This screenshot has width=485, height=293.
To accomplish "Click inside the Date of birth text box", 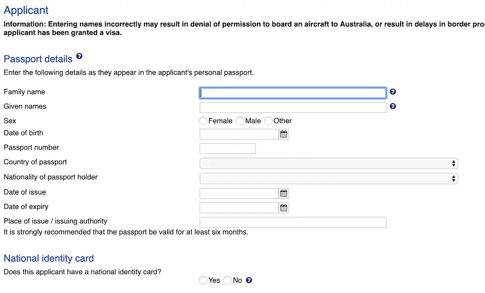I will (238, 134).
